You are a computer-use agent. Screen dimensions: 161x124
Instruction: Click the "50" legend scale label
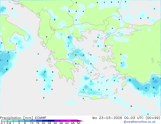pos(78,123)
